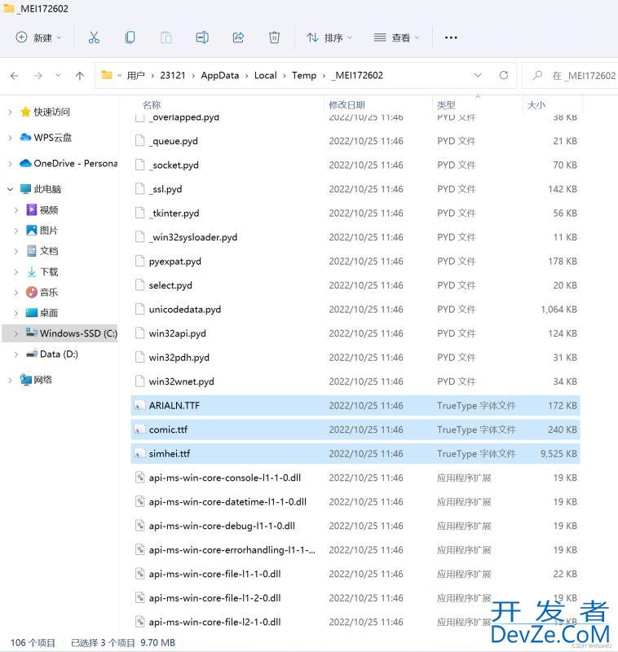This screenshot has height=652, width=618.
Task: Expand the 图片 folder node
Action: pos(15,231)
